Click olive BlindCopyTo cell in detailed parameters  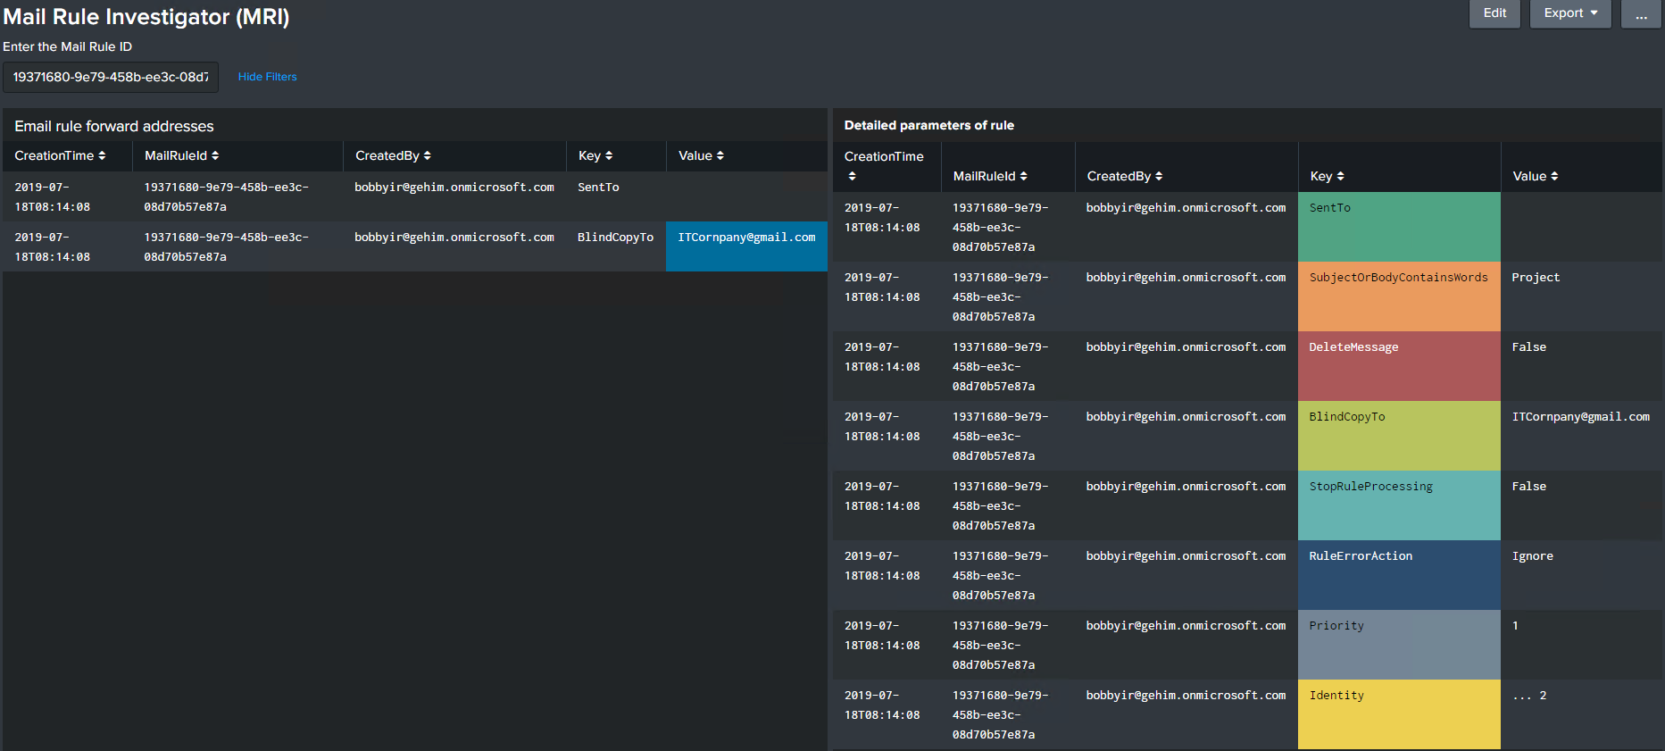tap(1399, 436)
